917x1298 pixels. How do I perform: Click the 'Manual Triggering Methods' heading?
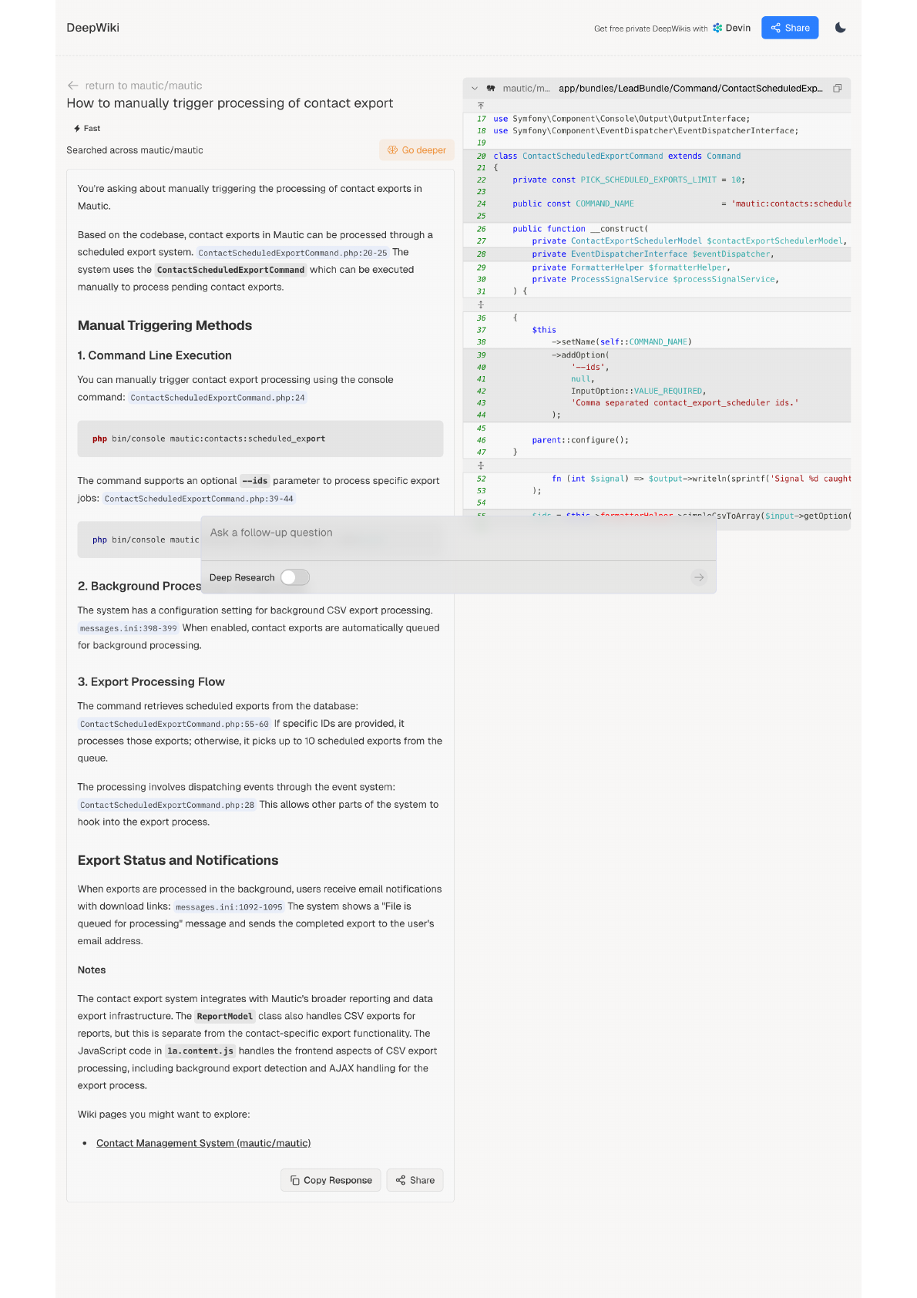(x=165, y=325)
